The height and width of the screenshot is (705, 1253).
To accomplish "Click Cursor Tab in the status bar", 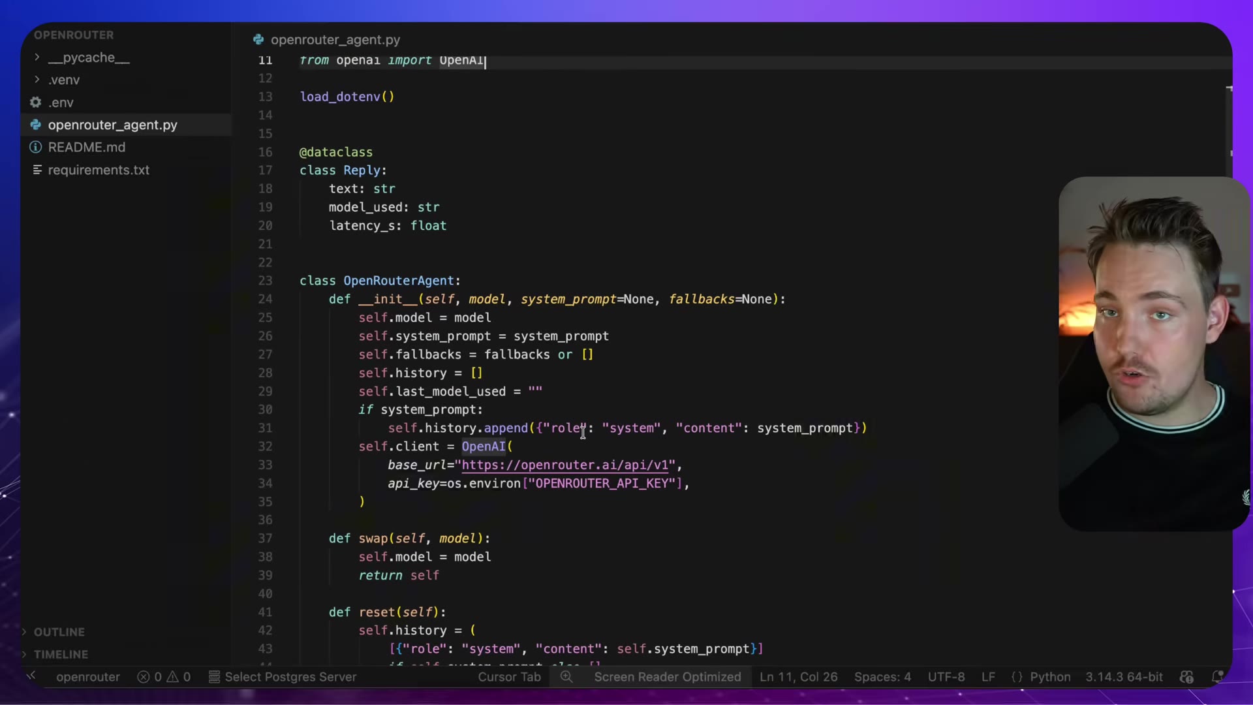I will pyautogui.click(x=509, y=677).
